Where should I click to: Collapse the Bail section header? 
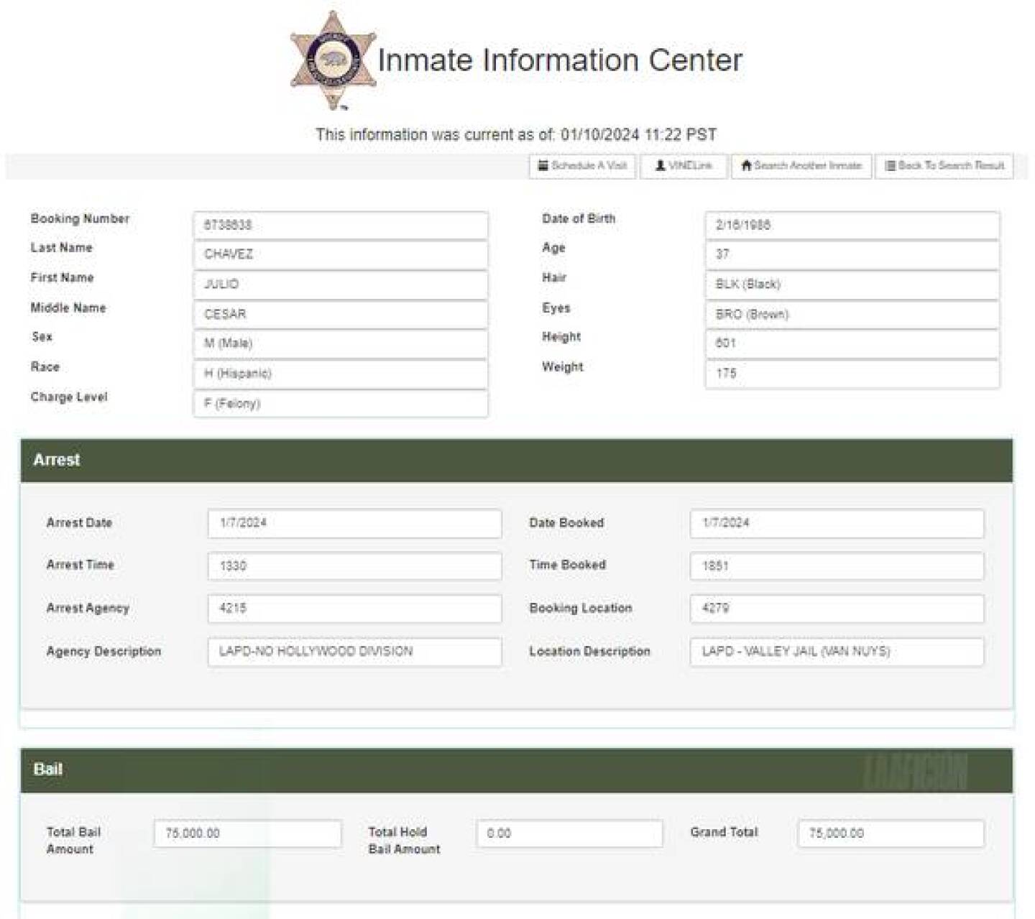tap(516, 770)
